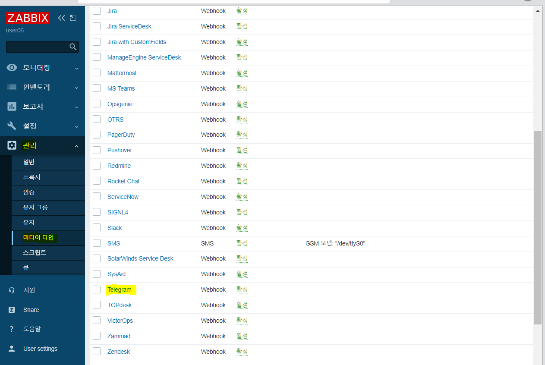Click the GSM 모뎀 "/dev/ttyS0" text
545x365 pixels.
(x=335, y=243)
